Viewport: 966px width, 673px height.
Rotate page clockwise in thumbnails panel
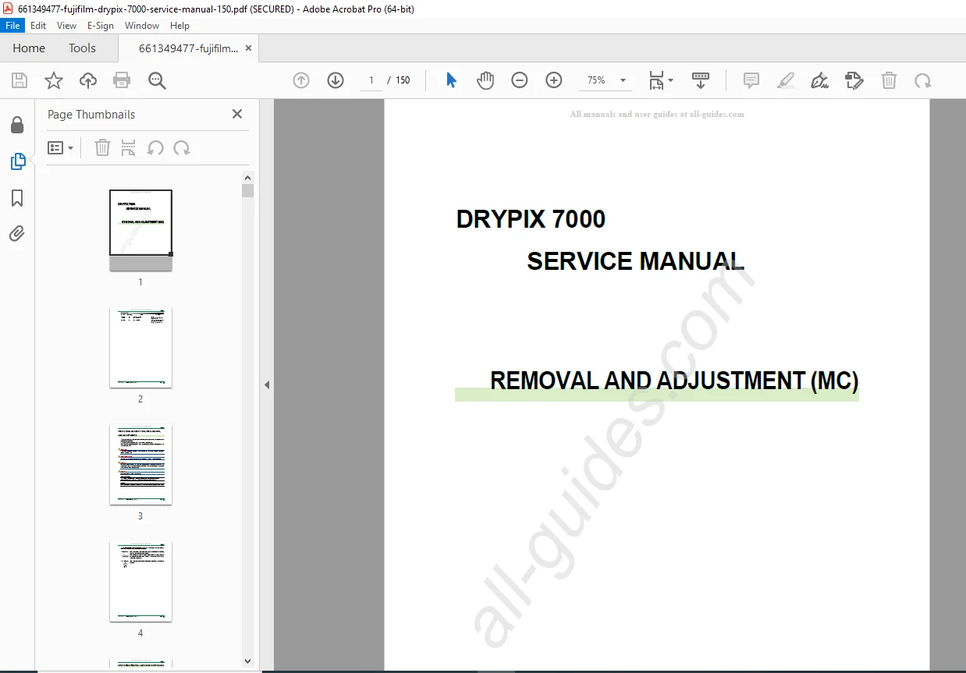[x=182, y=148]
